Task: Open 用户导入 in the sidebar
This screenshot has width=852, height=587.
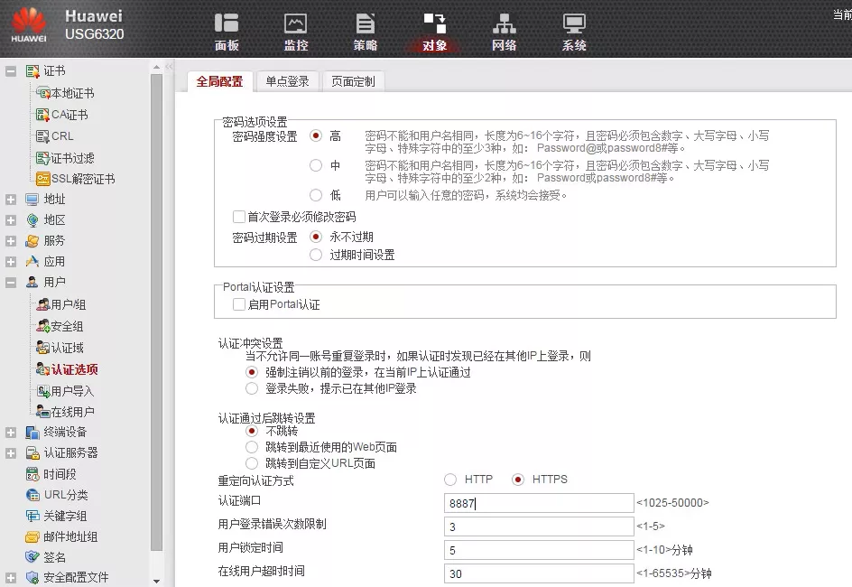Action: coord(72,391)
